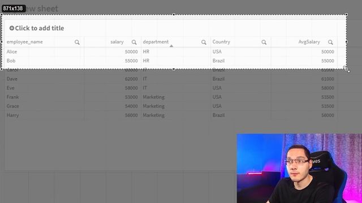Click the plus icon beside Click to add title
362x203 pixels.
click(12, 28)
